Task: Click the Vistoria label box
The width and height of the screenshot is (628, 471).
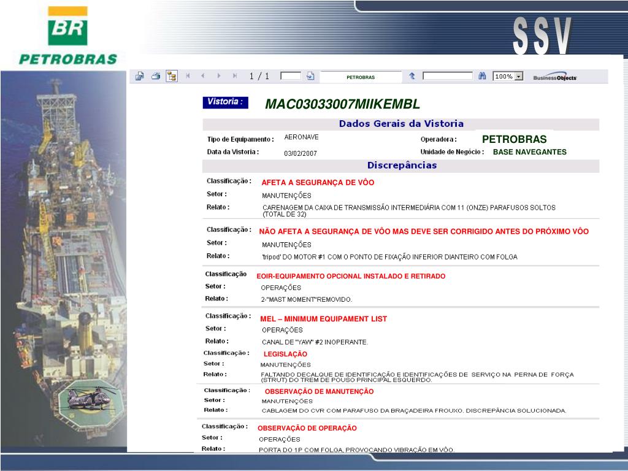Action: [x=225, y=102]
